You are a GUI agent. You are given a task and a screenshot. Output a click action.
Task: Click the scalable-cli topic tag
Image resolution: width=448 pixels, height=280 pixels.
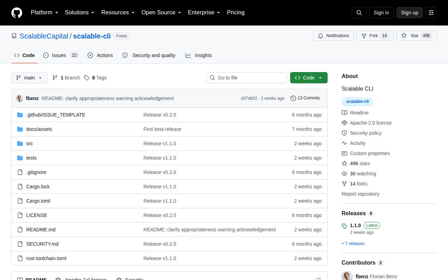click(x=357, y=101)
